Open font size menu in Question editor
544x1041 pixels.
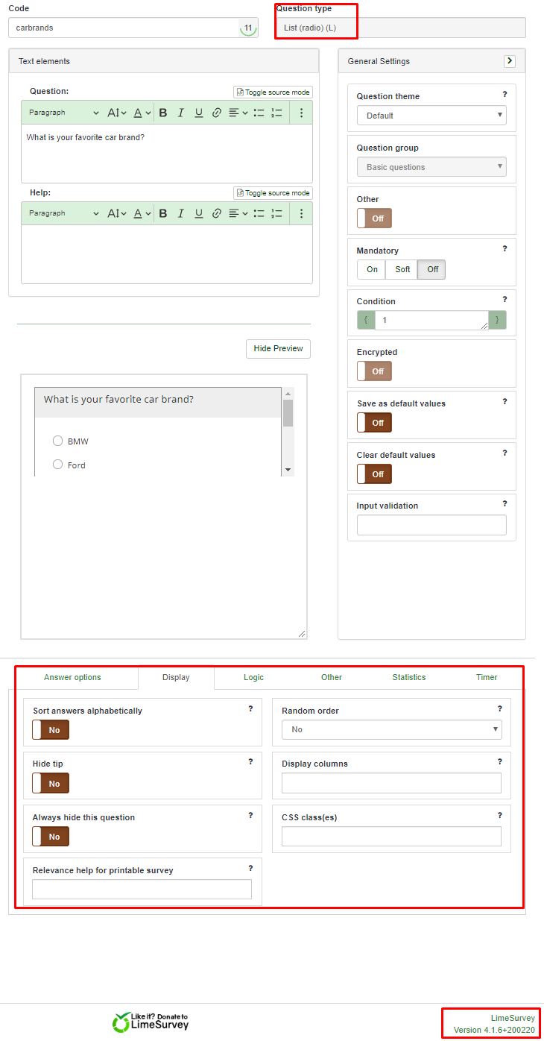click(x=117, y=113)
